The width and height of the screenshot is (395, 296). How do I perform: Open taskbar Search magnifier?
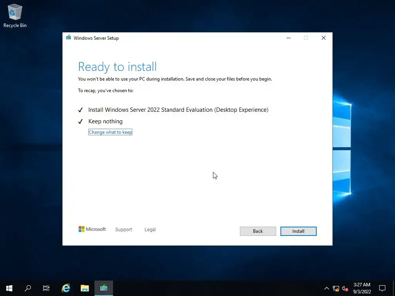28,288
